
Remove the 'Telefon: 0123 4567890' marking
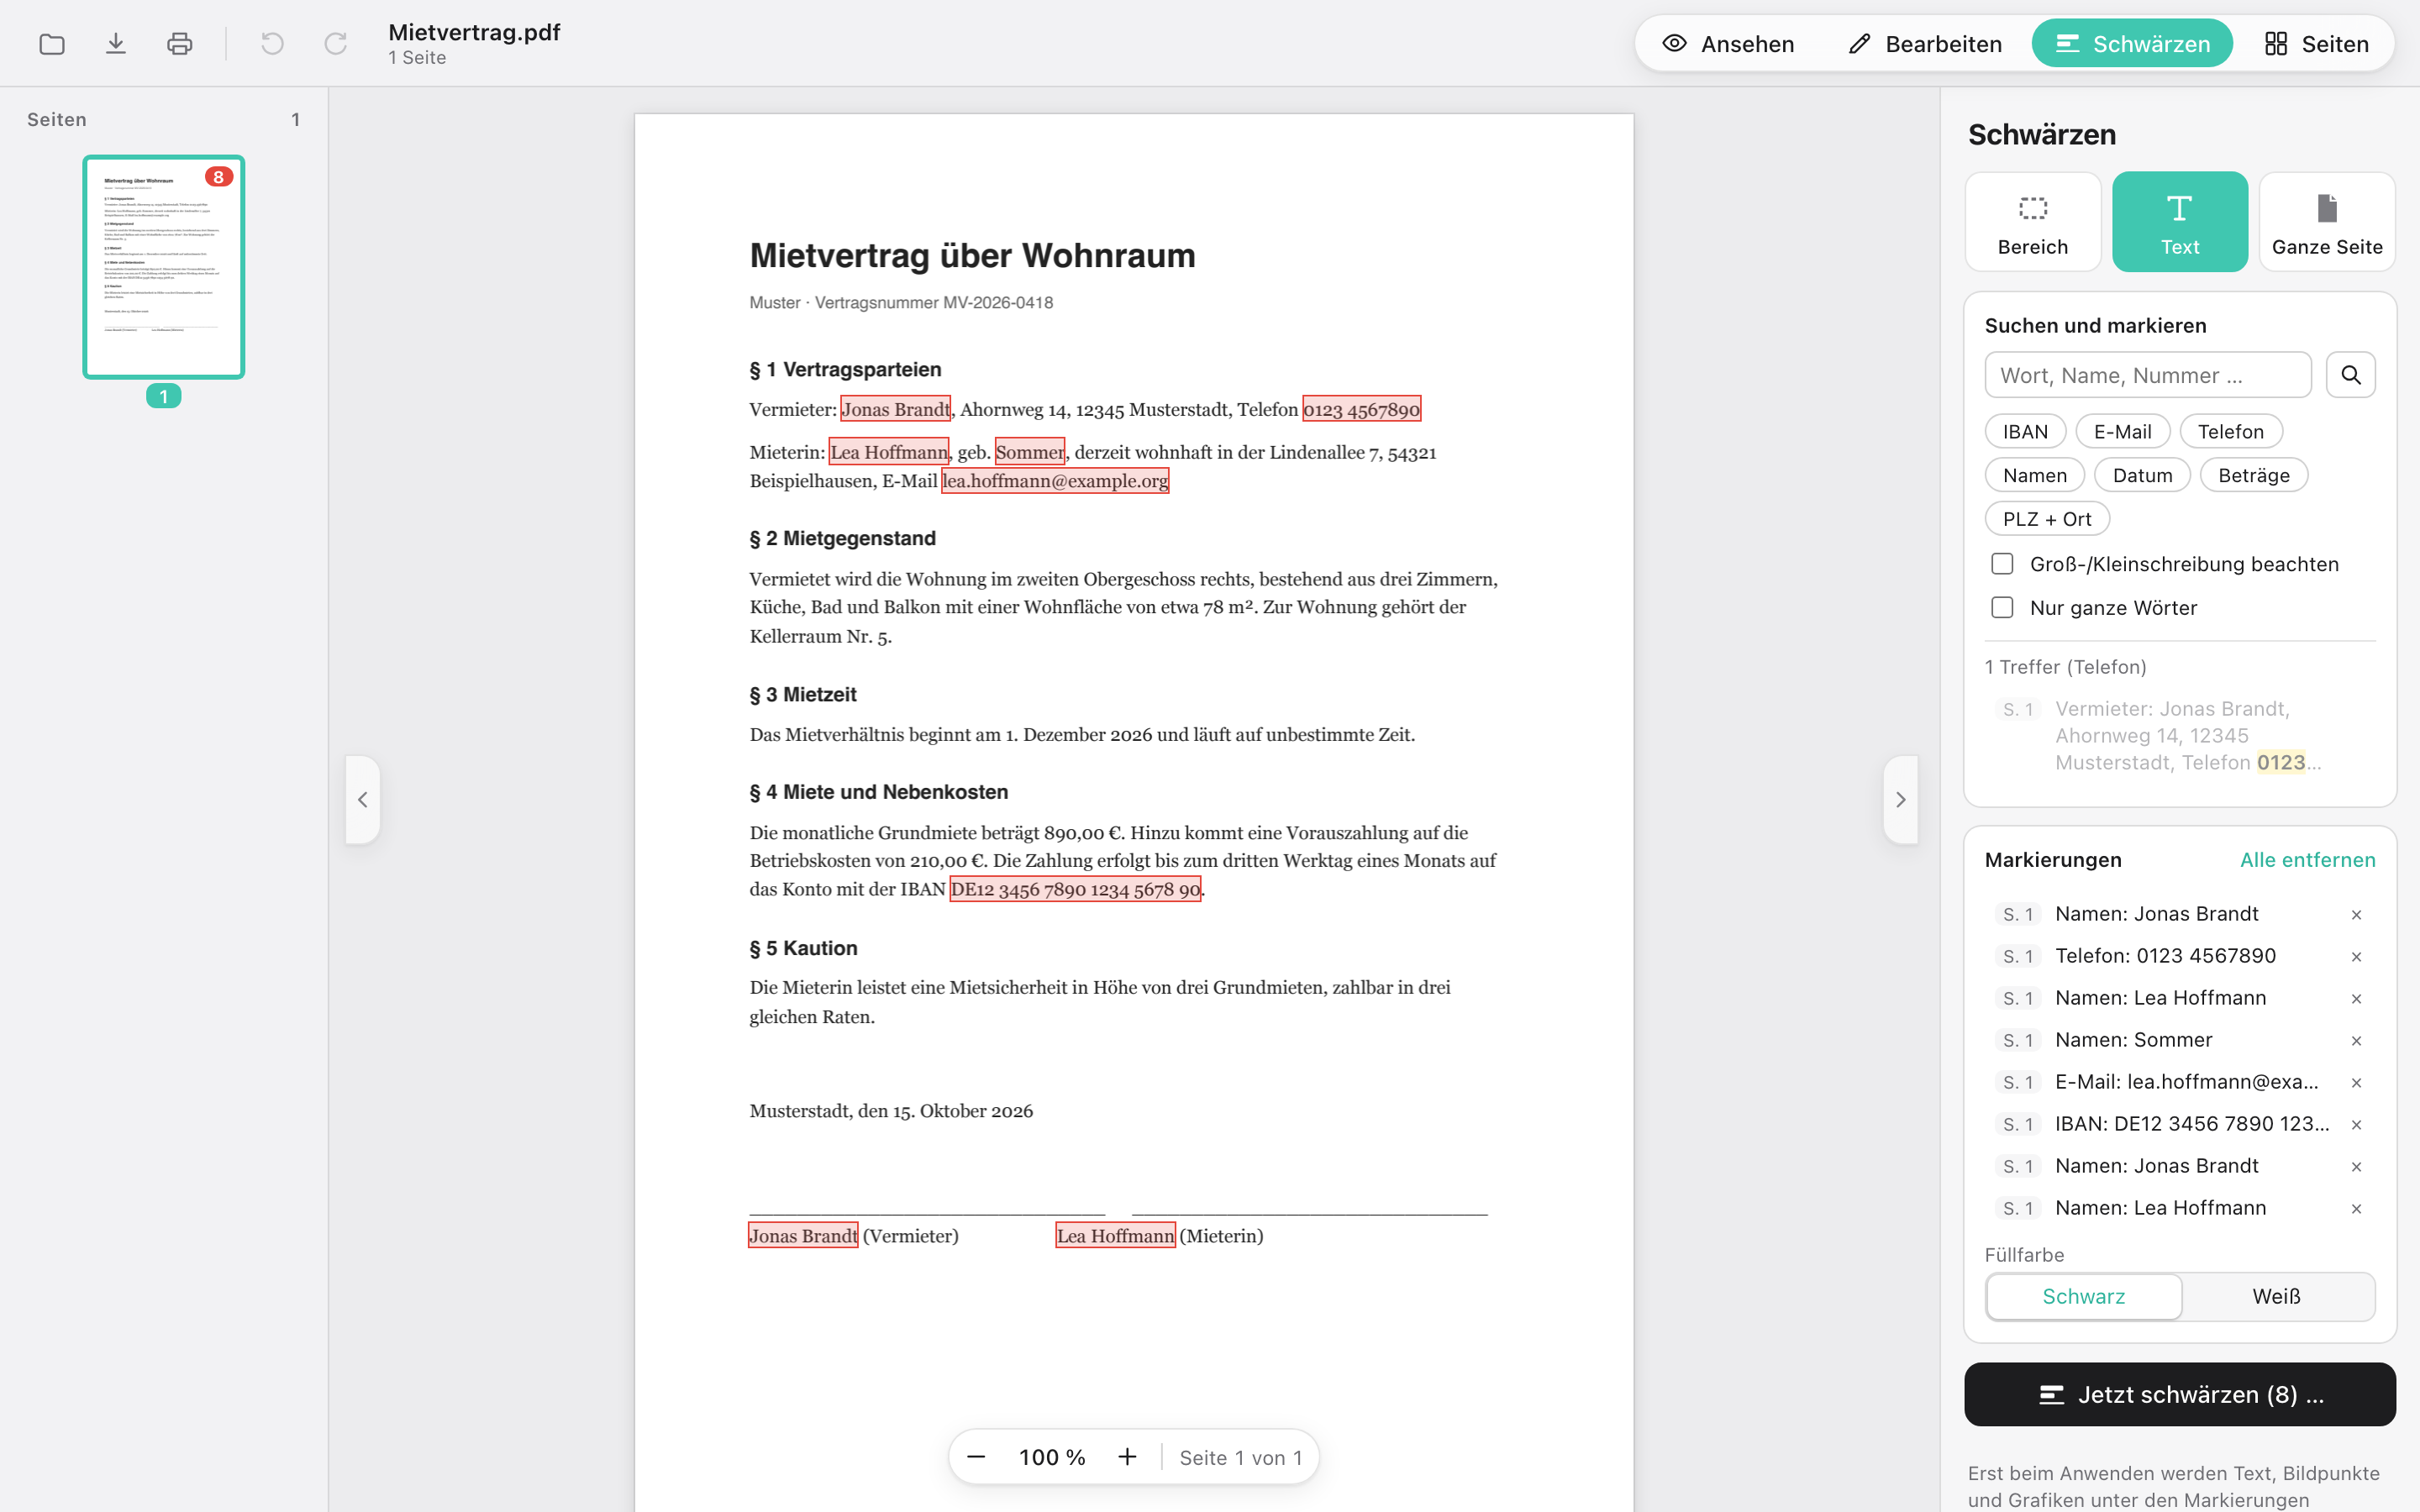click(2356, 956)
